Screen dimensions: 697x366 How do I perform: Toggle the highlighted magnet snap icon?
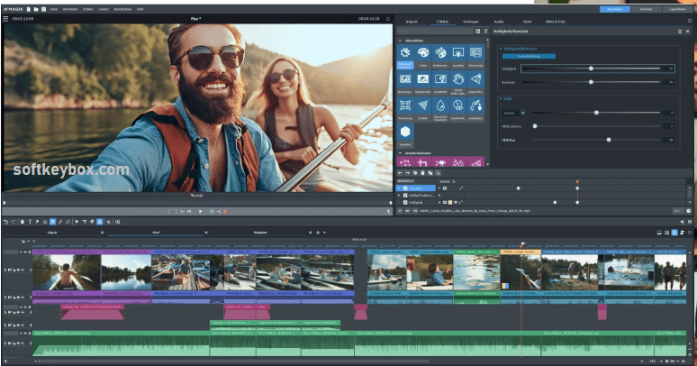(52, 222)
